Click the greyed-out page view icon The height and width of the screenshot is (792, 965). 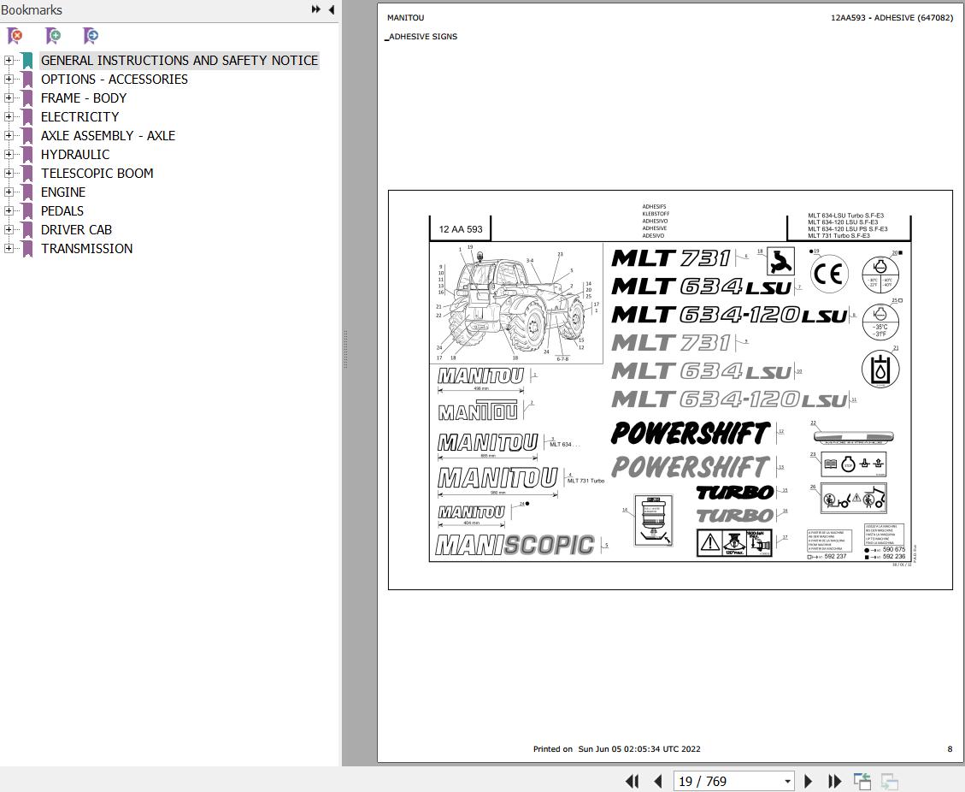[889, 781]
